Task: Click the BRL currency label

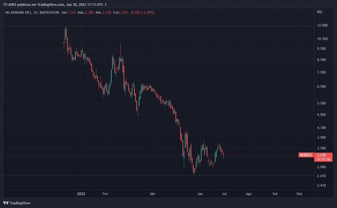Action: [x=320, y=12]
